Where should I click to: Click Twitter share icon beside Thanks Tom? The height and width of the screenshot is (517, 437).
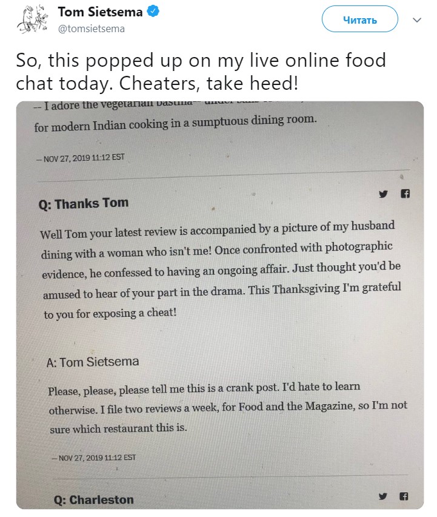click(383, 194)
